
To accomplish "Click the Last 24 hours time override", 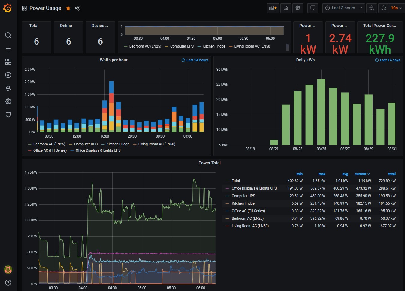I will click(195, 60).
